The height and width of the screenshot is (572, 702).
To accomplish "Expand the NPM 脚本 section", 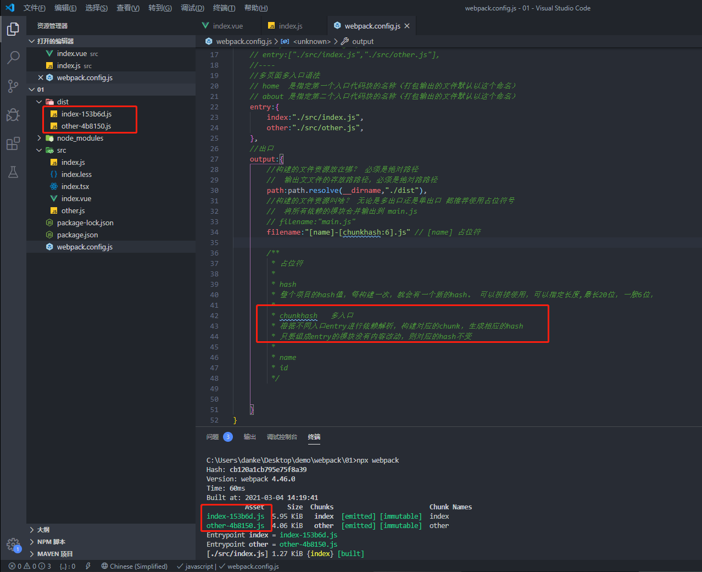I will click(111, 542).
